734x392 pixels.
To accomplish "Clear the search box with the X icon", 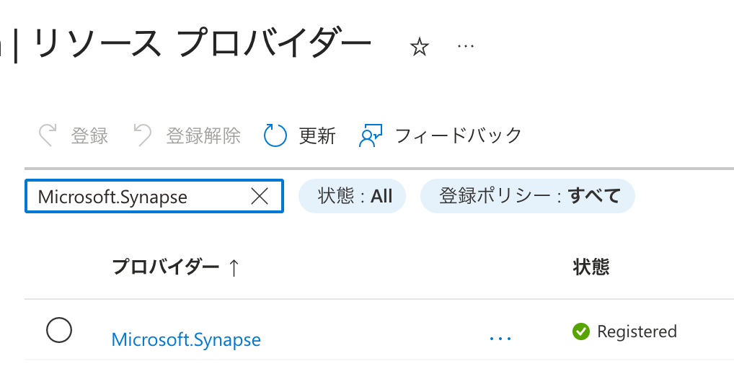I will coord(260,196).
